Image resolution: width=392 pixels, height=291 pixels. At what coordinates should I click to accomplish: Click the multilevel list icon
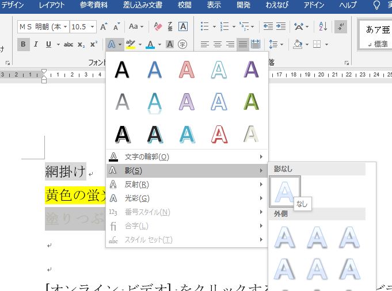(244, 26)
